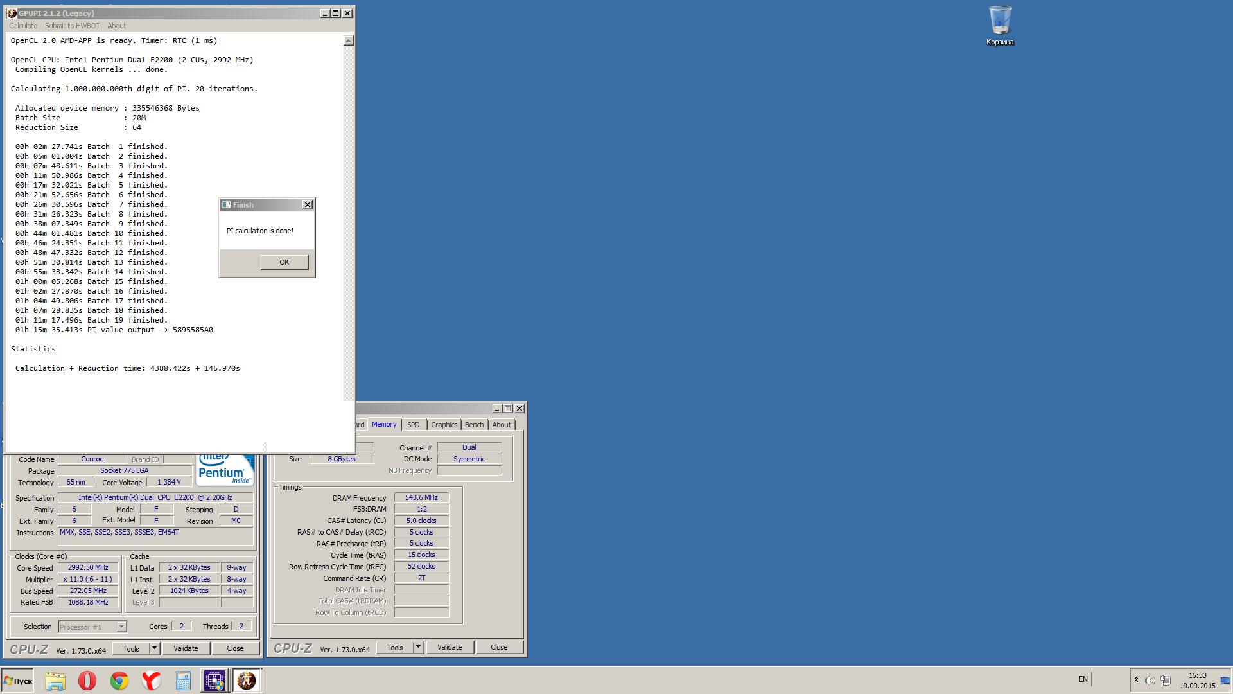The height and width of the screenshot is (694, 1233).
Task: Click Core Voltage value 1.384 V
Action: click(169, 482)
